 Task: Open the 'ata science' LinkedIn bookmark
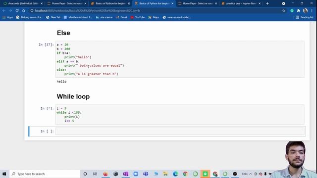pos(105,17)
